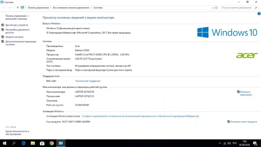Select processor value Intel Core i5-6200U
This screenshot has width=261, height=147.
pos(102,54)
